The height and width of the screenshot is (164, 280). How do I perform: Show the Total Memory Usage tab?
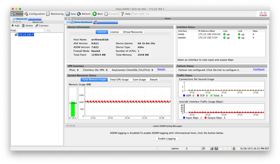tap(94, 79)
